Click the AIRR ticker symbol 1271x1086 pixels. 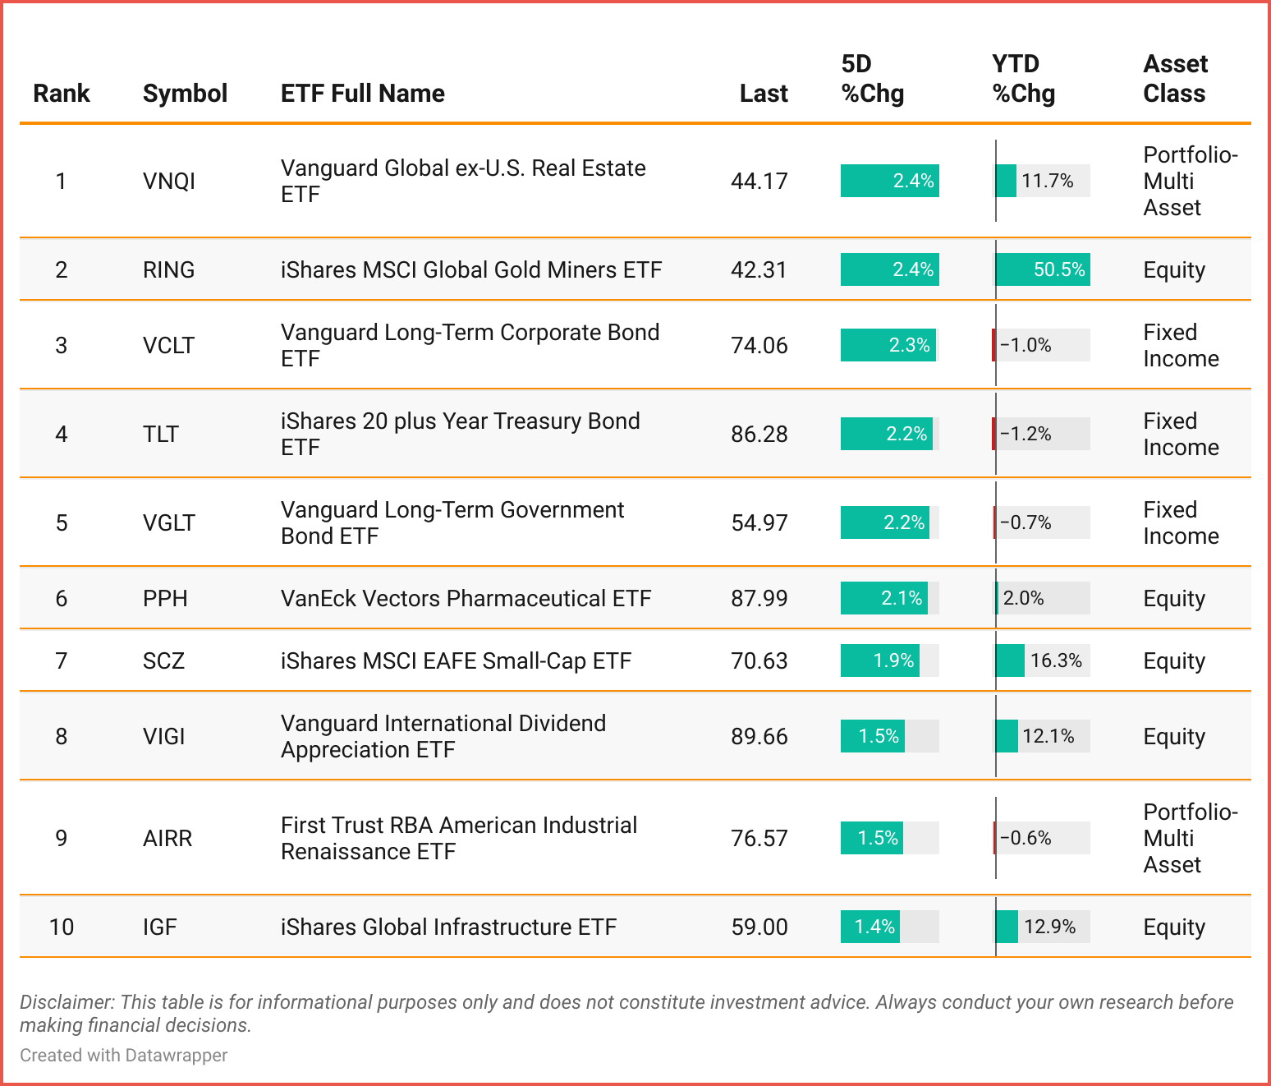point(167,838)
